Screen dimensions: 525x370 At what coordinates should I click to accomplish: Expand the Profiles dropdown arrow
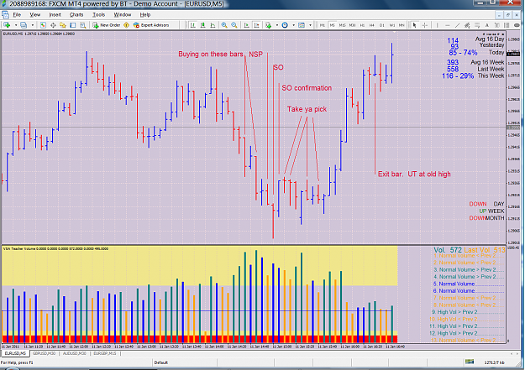(x=33, y=25)
